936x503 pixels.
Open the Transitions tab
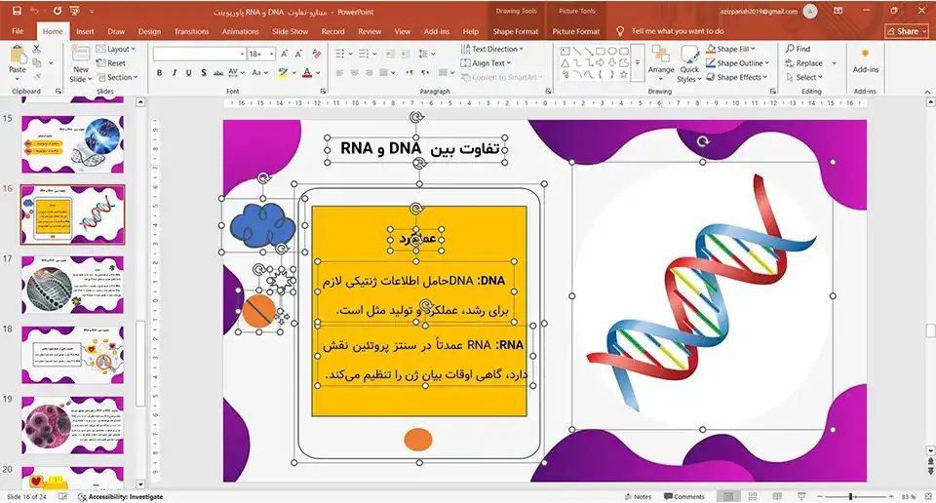point(192,31)
